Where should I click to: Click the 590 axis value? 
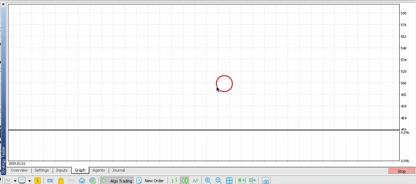(404, 13)
